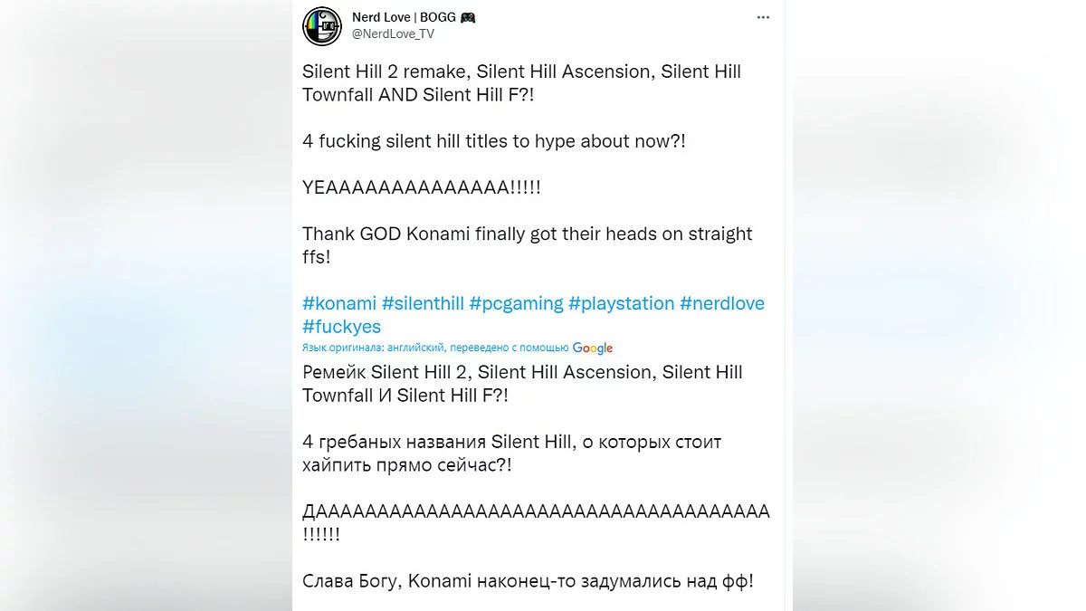
Task: Click the Nerd Love profile avatar
Action: coord(322,25)
